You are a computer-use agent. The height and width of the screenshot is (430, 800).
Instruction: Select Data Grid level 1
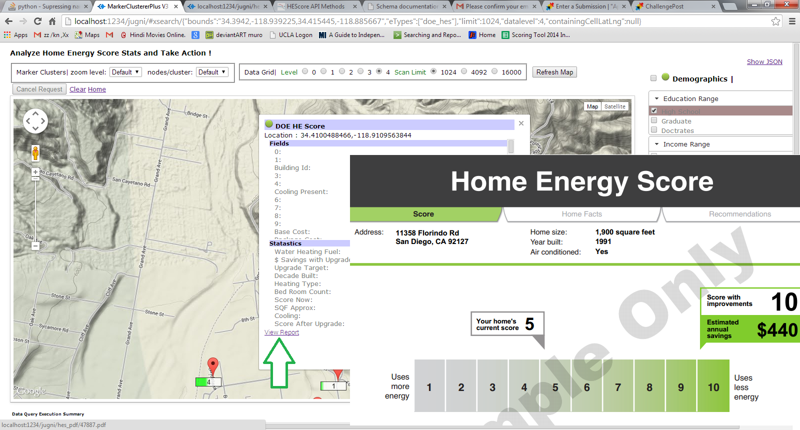(323, 71)
